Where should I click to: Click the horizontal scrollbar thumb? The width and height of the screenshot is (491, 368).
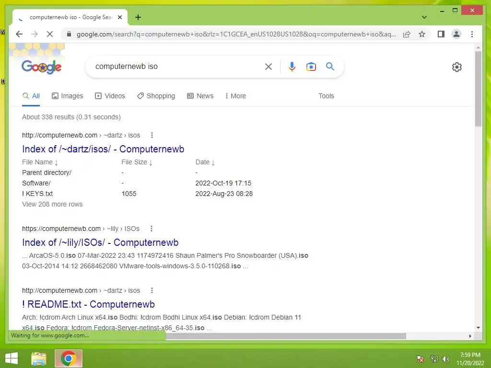pyautogui.click(x=286, y=336)
